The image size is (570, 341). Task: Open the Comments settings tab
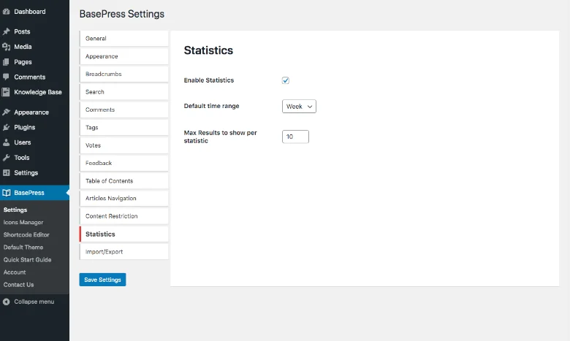124,110
